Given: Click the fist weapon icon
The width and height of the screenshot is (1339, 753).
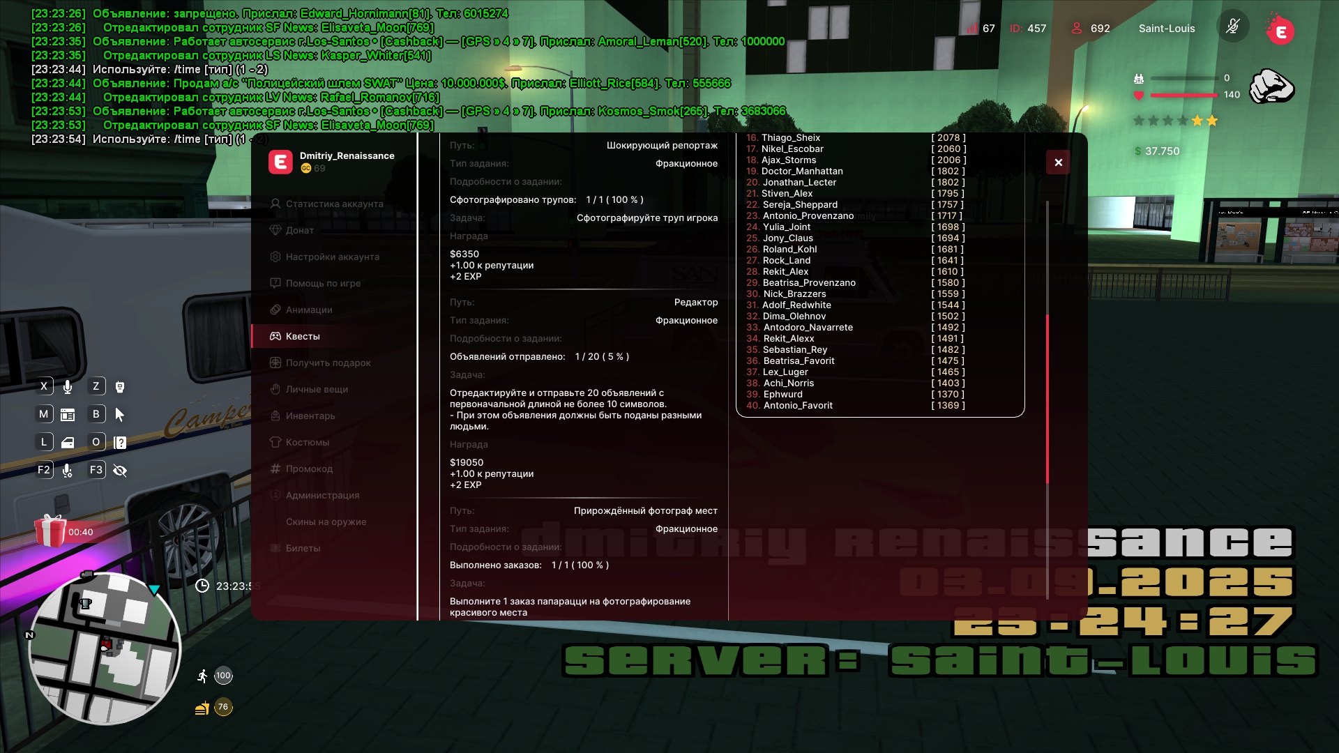Looking at the screenshot, I should tap(1271, 87).
